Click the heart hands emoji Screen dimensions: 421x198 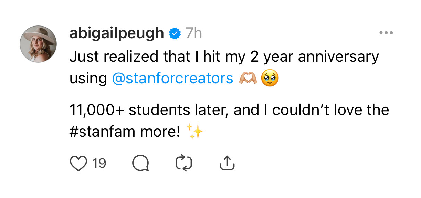click(248, 79)
